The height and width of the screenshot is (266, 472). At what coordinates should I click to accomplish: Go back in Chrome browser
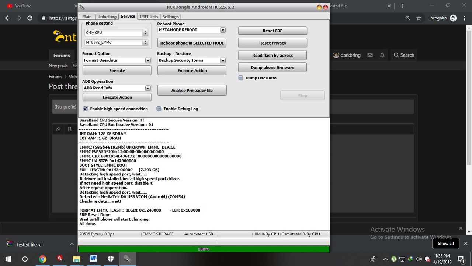(7, 18)
